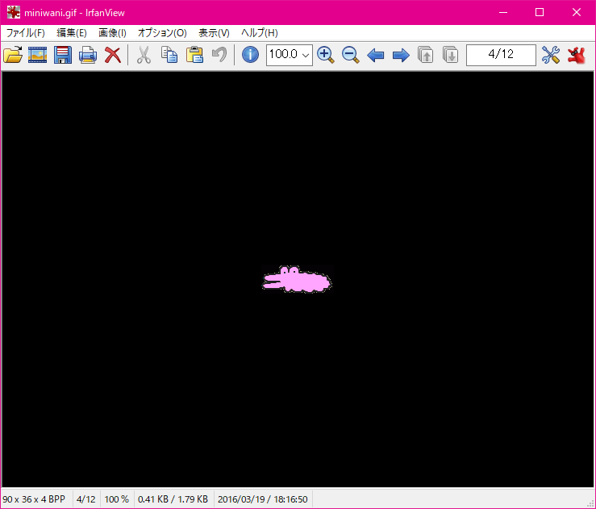Image resolution: width=596 pixels, height=509 pixels.
Task: Open About IrfanView red mascot icon
Action: (576, 55)
